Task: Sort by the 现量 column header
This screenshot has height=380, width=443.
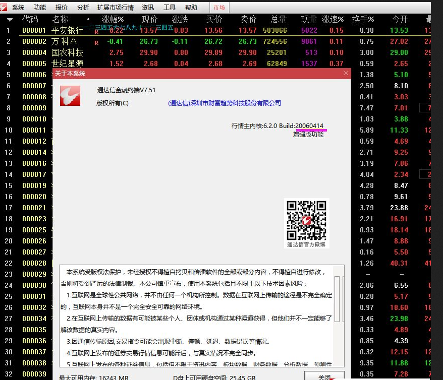Action: (309, 19)
